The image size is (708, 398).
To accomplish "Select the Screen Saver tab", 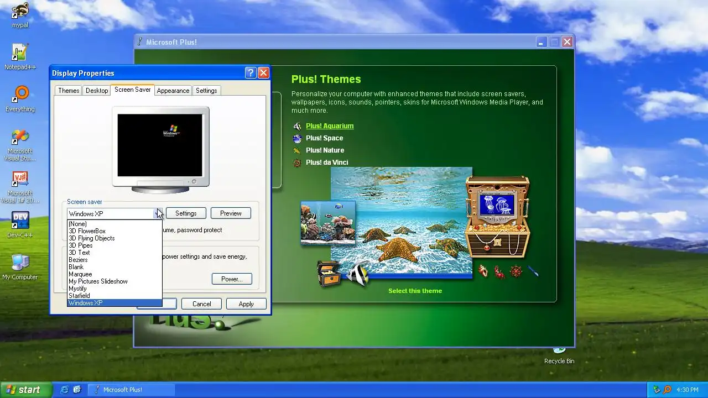I will (132, 90).
